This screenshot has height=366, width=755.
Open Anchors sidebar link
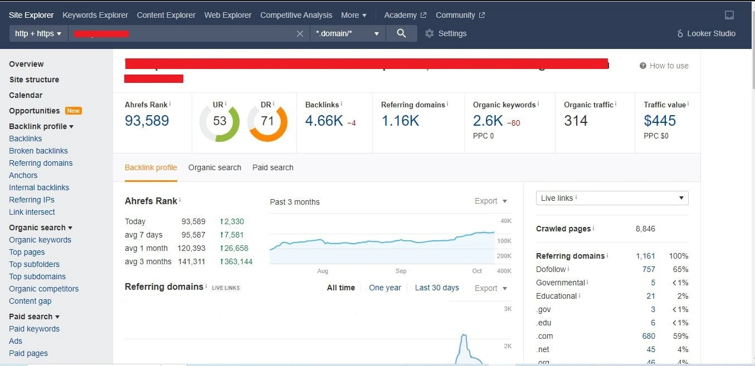coord(23,175)
